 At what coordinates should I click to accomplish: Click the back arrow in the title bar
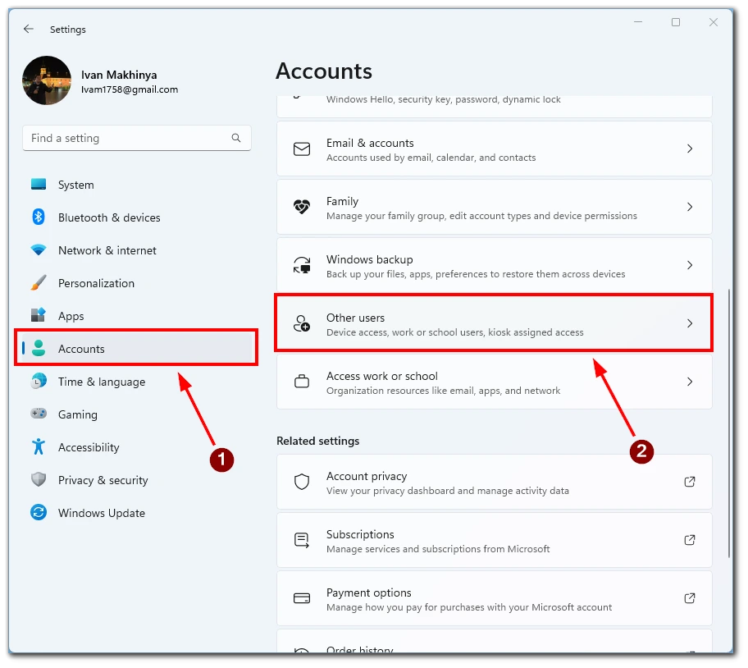pos(29,29)
